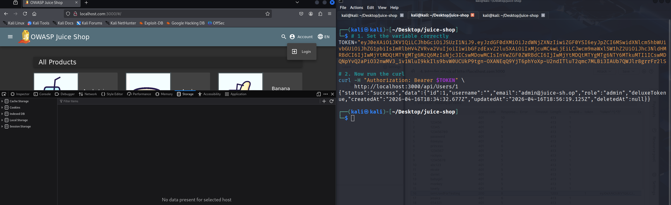
Task: Open the Firefox View recent browsing icon
Action: pos(15,3)
